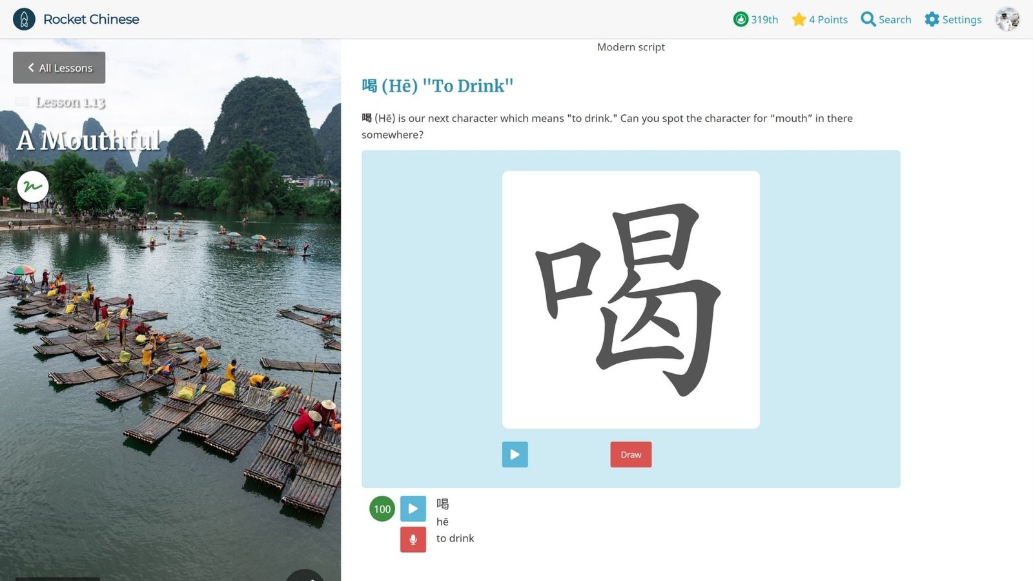Screen dimensions: 1033x581
Task: Open Search via magnifying glass icon
Action: pyautogui.click(x=868, y=19)
